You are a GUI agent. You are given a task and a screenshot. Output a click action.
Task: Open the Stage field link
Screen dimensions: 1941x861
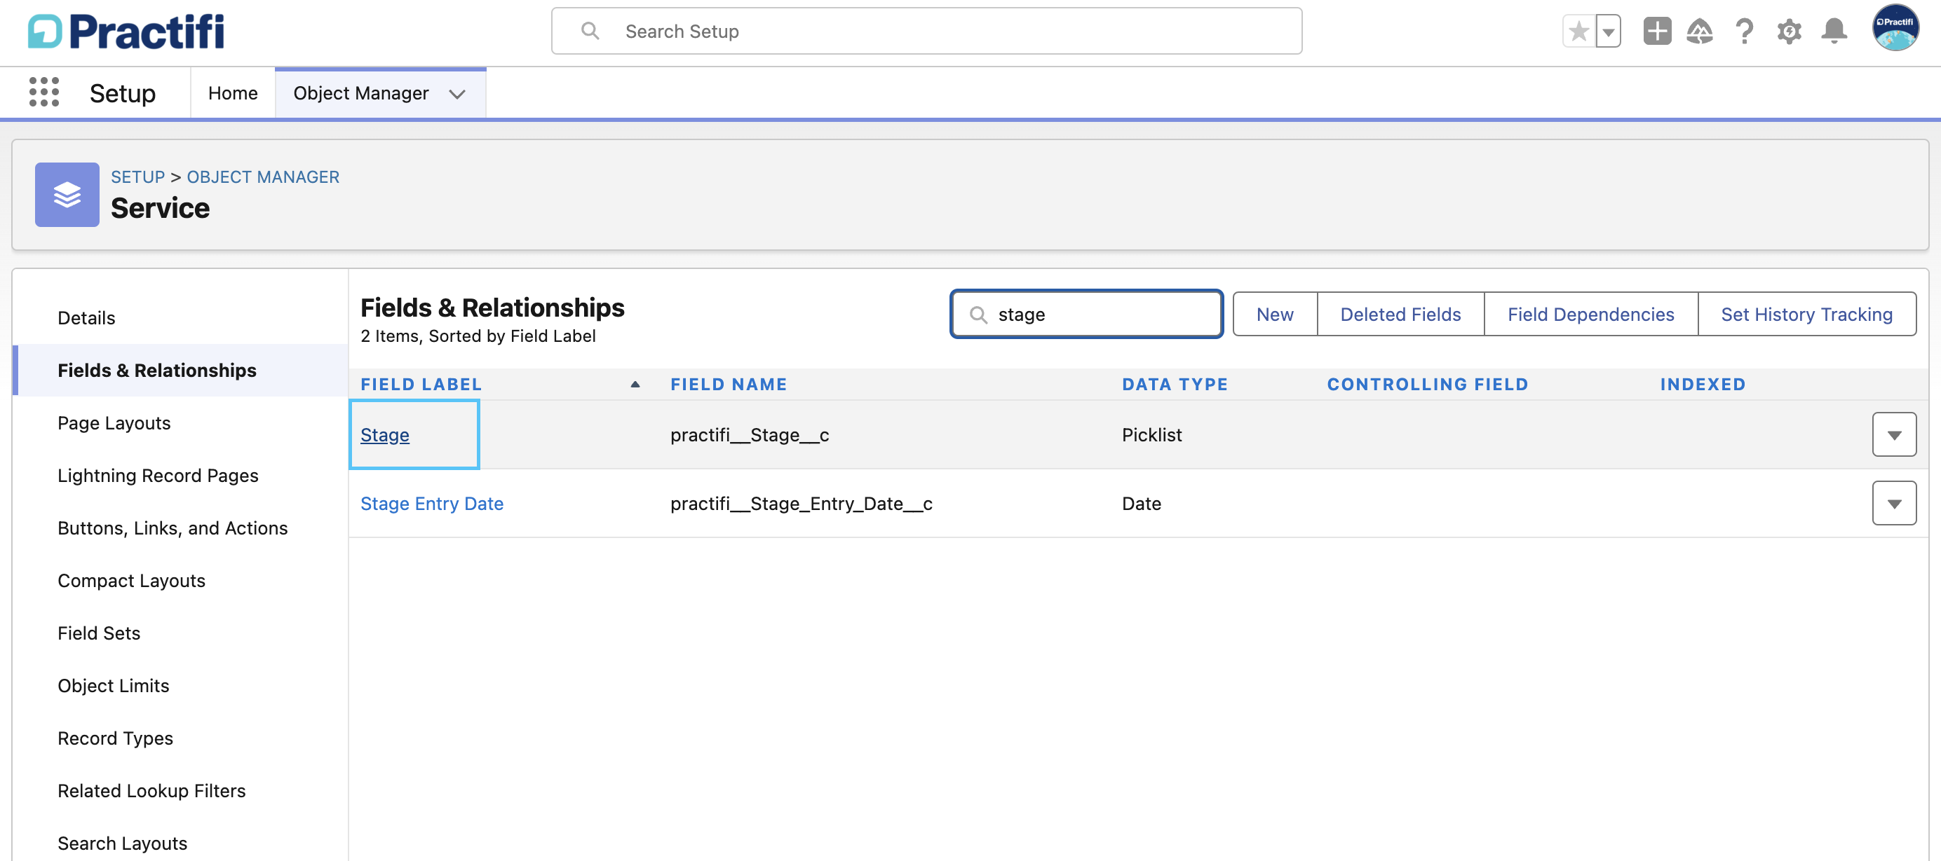pos(385,434)
